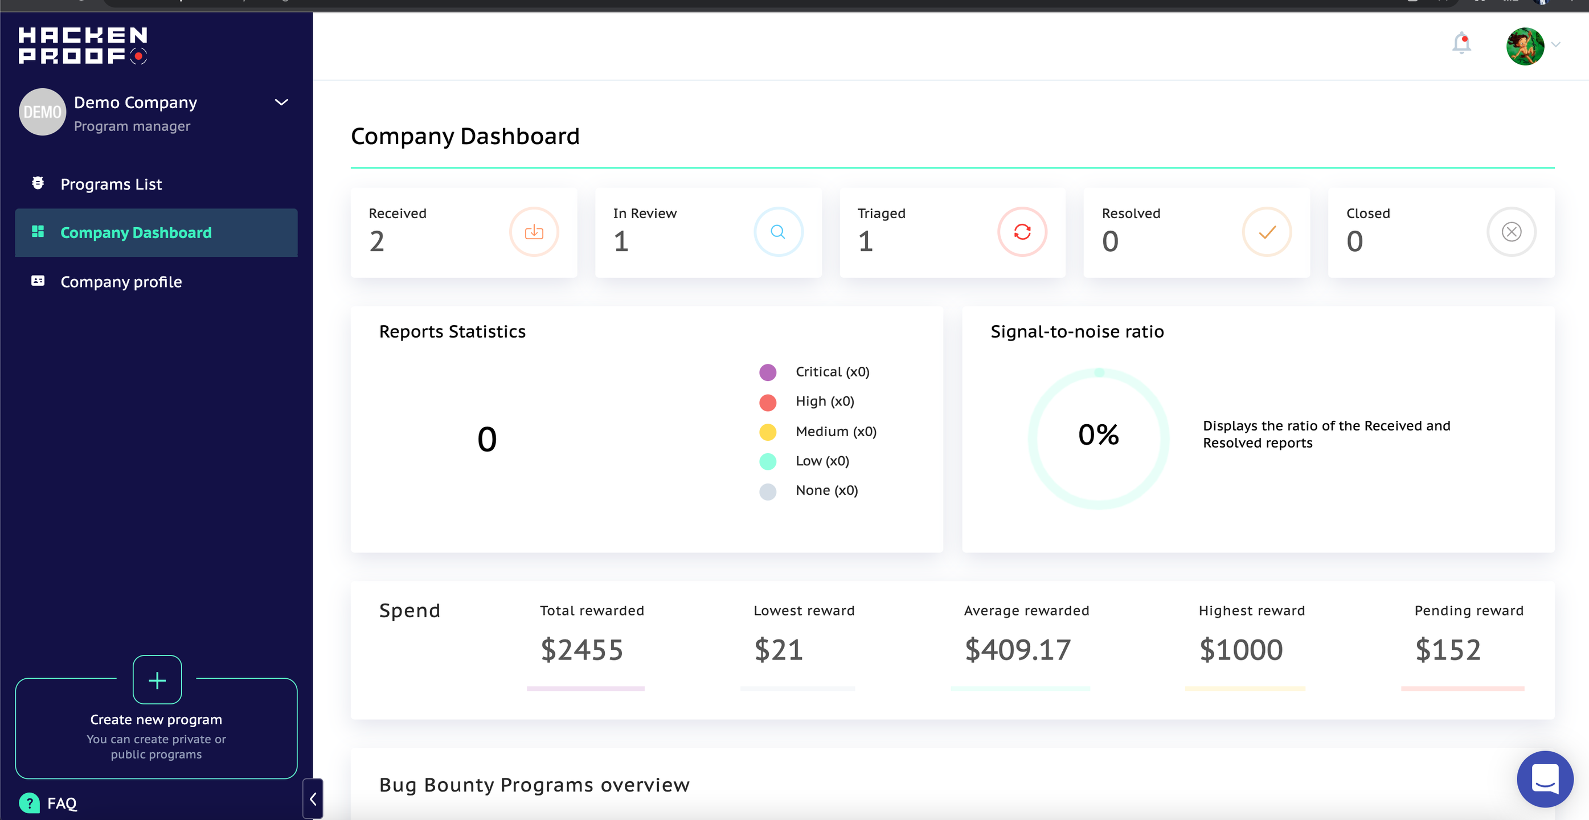Click the FAQ link
Screen dimensions: 1589x820
pos(62,803)
